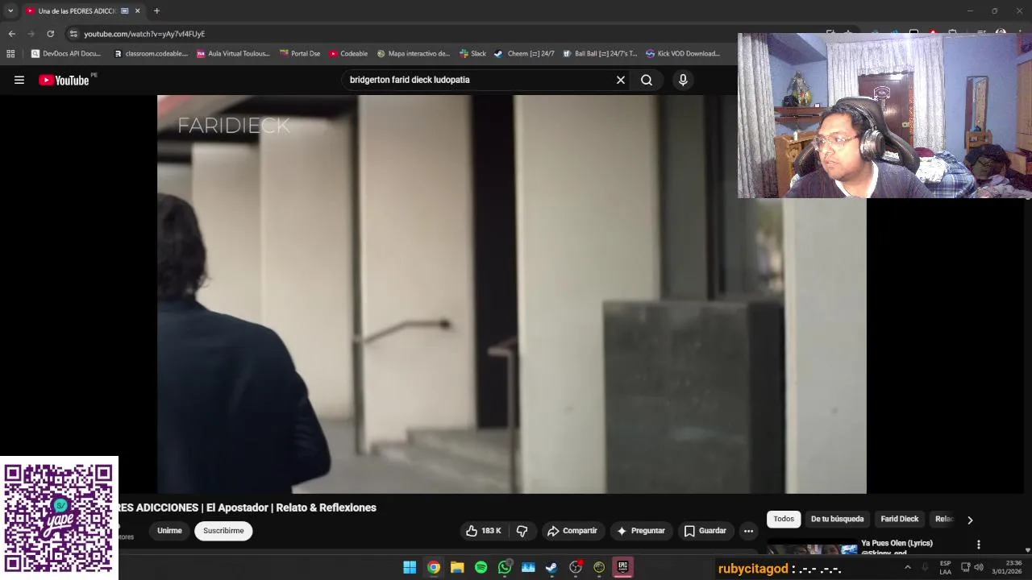The width and height of the screenshot is (1032, 580).
Task: Select the URL in the address bar
Action: [x=144, y=34]
